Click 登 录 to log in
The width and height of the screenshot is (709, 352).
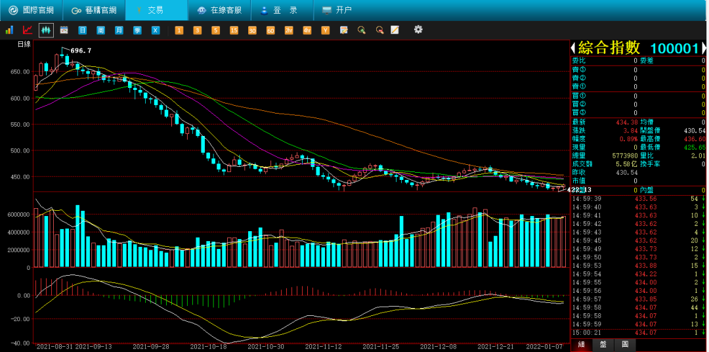(282, 10)
